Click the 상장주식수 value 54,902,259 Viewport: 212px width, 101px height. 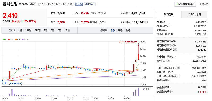click(201, 30)
